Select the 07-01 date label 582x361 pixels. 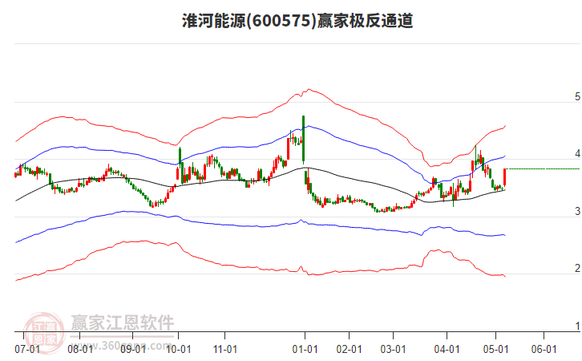point(27,350)
